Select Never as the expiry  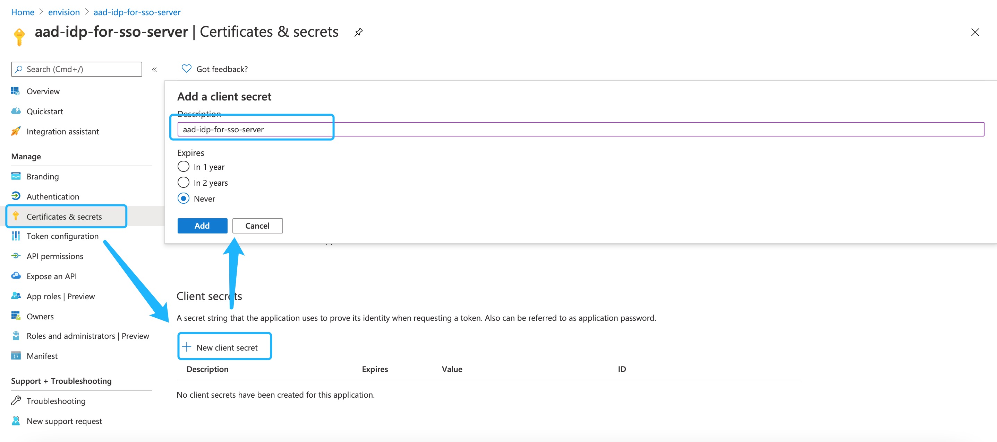tap(183, 198)
